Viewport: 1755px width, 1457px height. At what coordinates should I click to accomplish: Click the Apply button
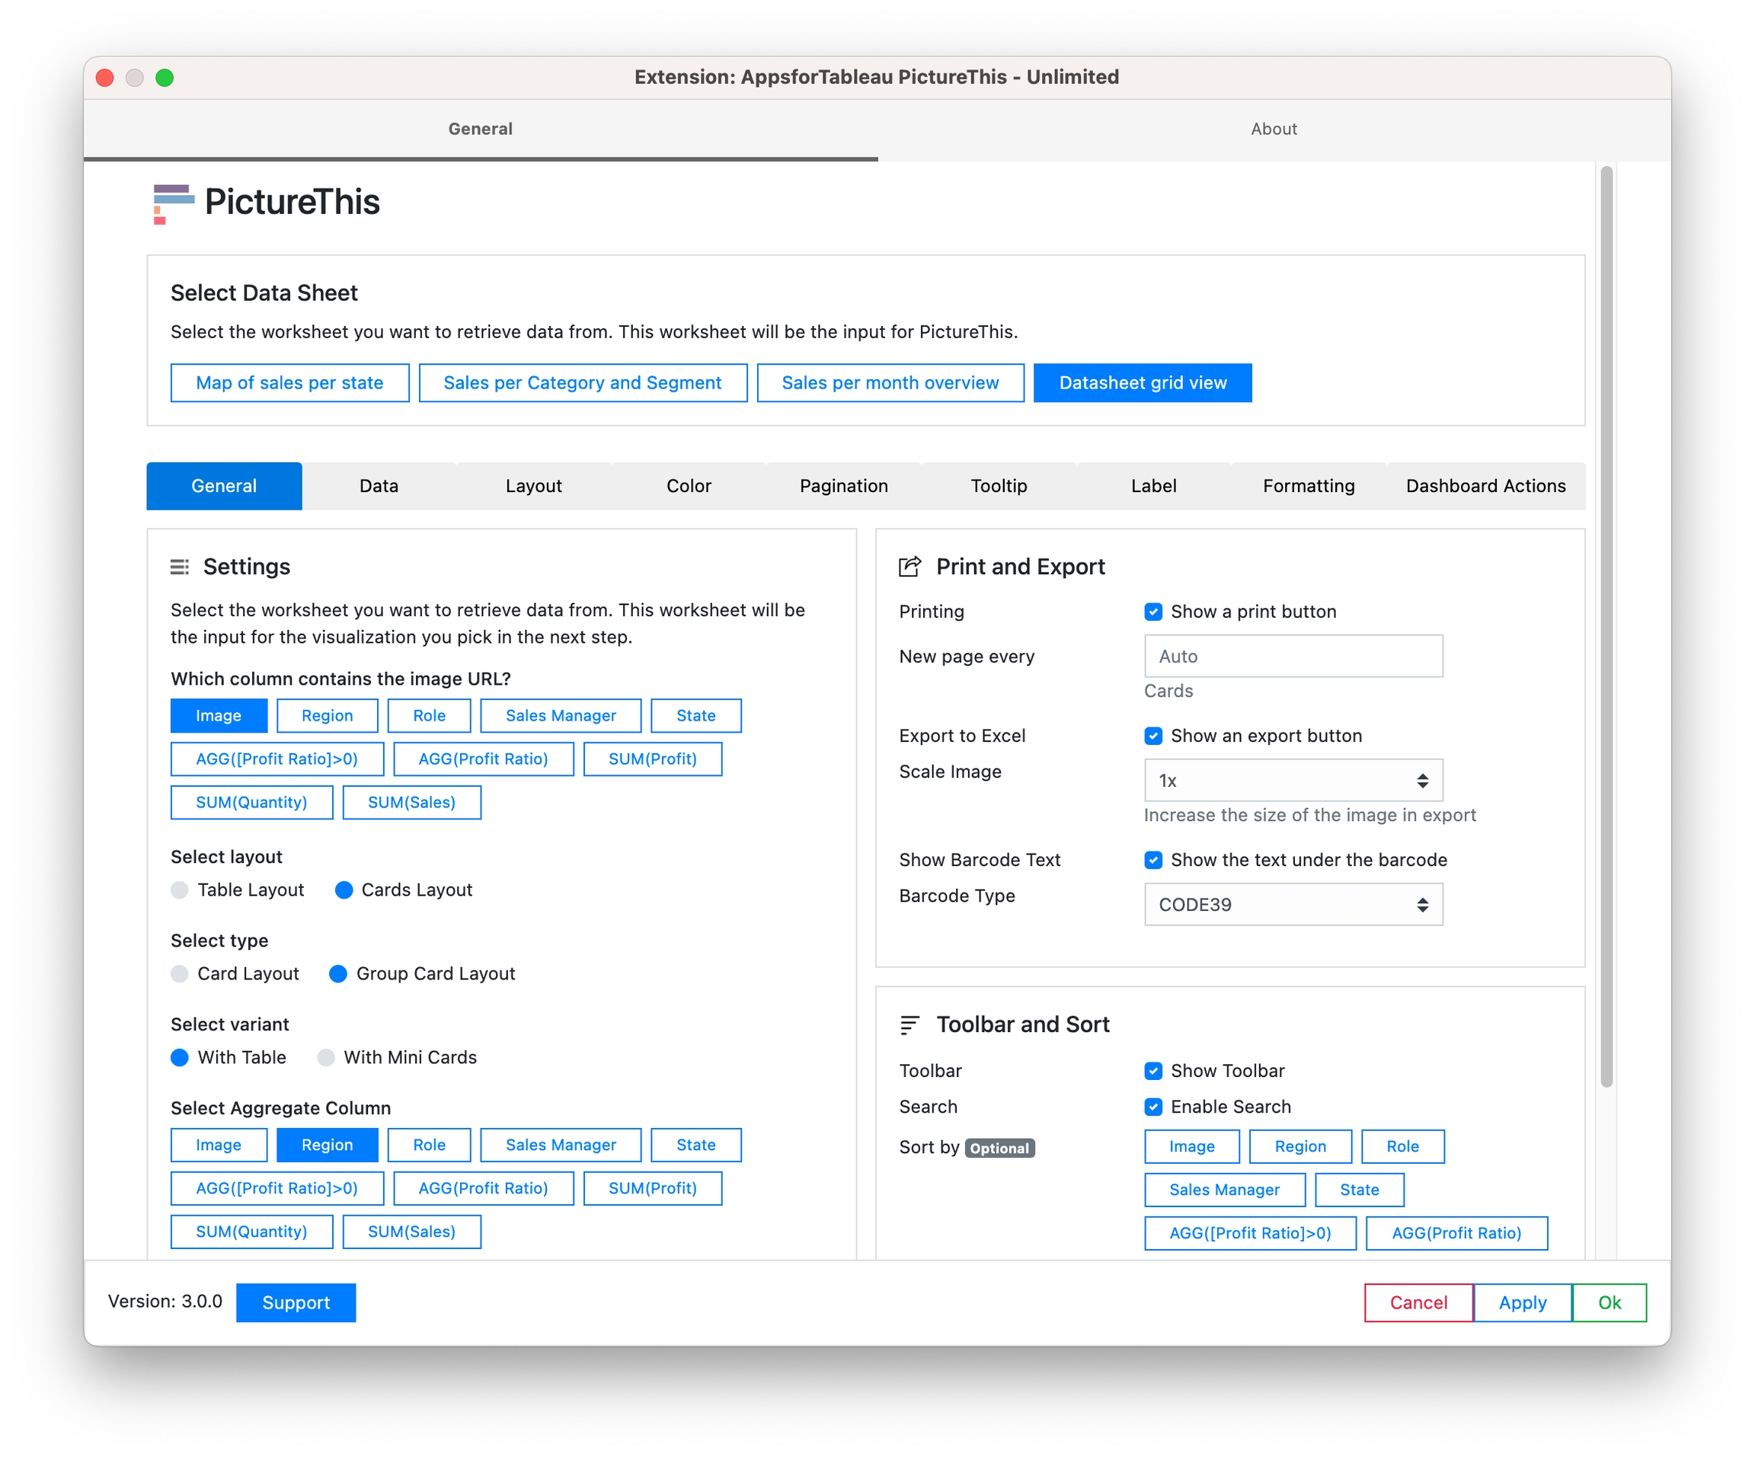point(1522,1302)
